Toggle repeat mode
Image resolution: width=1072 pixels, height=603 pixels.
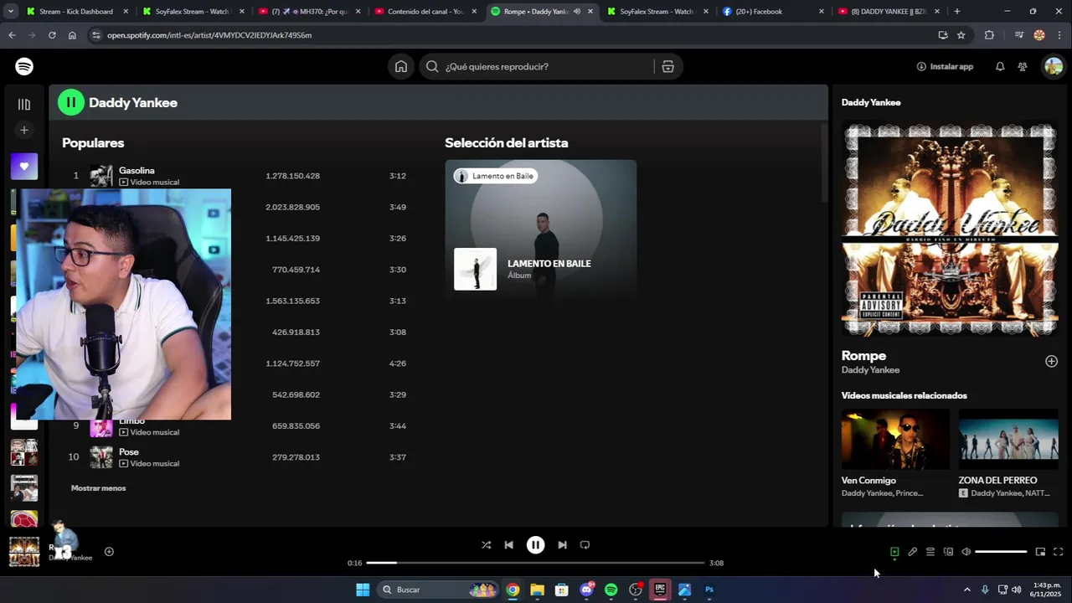click(585, 544)
